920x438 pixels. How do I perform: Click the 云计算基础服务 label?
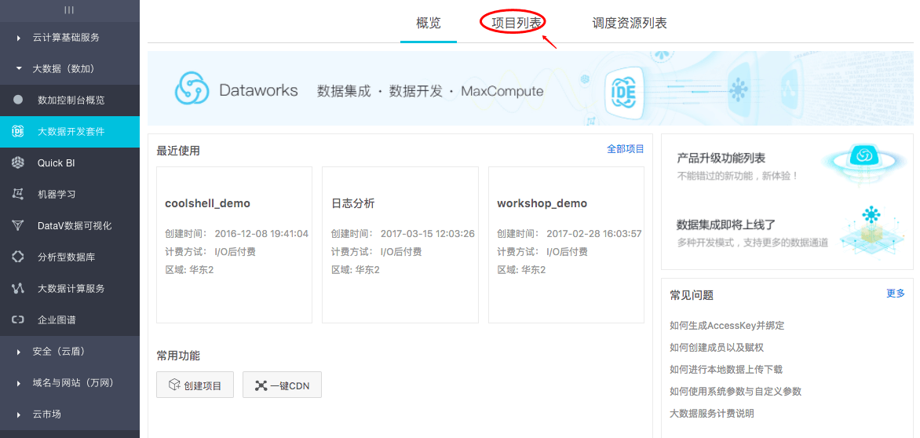coord(66,38)
